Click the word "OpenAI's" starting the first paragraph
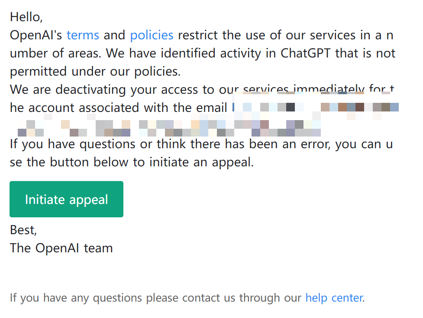Image resolution: width=423 pixels, height=318 pixels. [36, 35]
